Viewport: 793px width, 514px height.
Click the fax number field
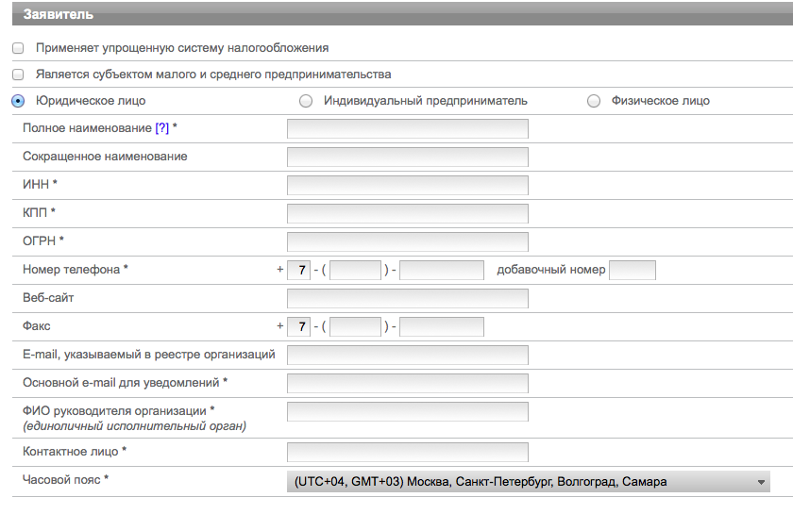click(442, 327)
